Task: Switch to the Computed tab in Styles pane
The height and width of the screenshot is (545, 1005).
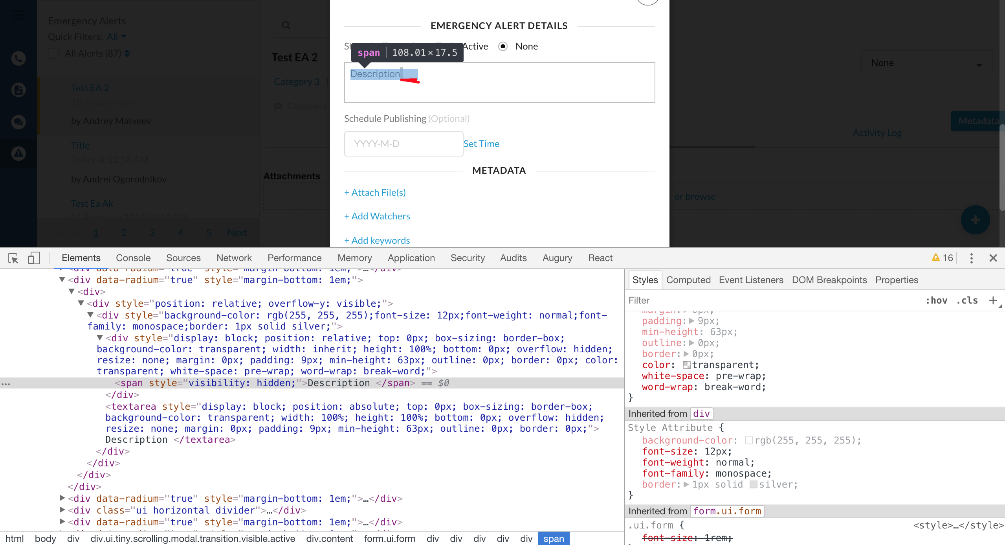Action: pyautogui.click(x=688, y=280)
